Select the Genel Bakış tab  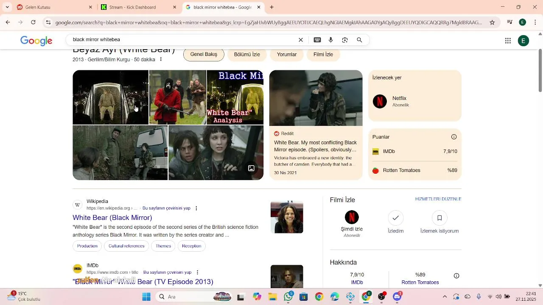(x=204, y=54)
